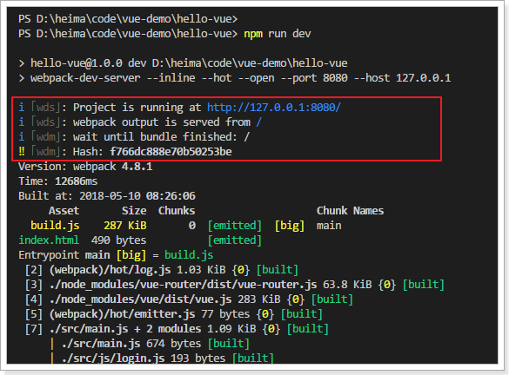This screenshot has height=375, width=509.
Task: Click the 'main' chunk name value
Action: point(329,226)
